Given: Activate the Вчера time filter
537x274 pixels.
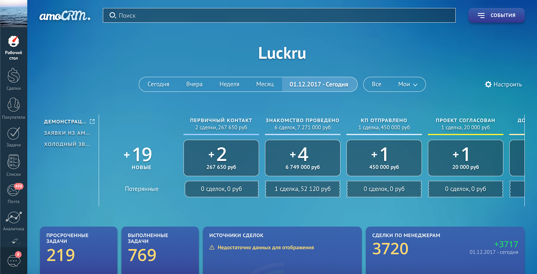Looking at the screenshot, I should point(194,84).
